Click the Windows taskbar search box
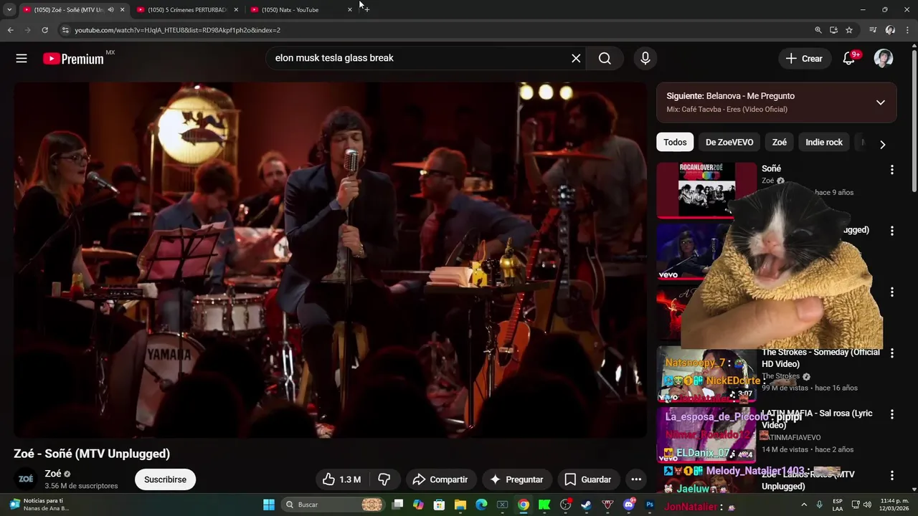 click(x=333, y=505)
